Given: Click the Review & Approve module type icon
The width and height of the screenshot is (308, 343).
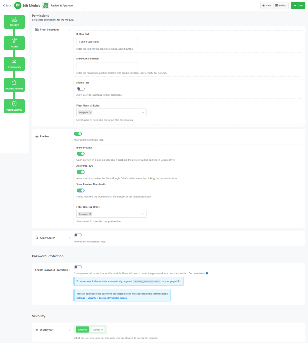Looking at the screenshot, I should (x=45, y=5).
